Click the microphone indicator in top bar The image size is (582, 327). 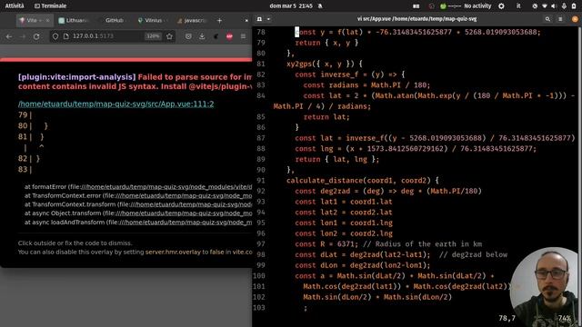[564, 6]
